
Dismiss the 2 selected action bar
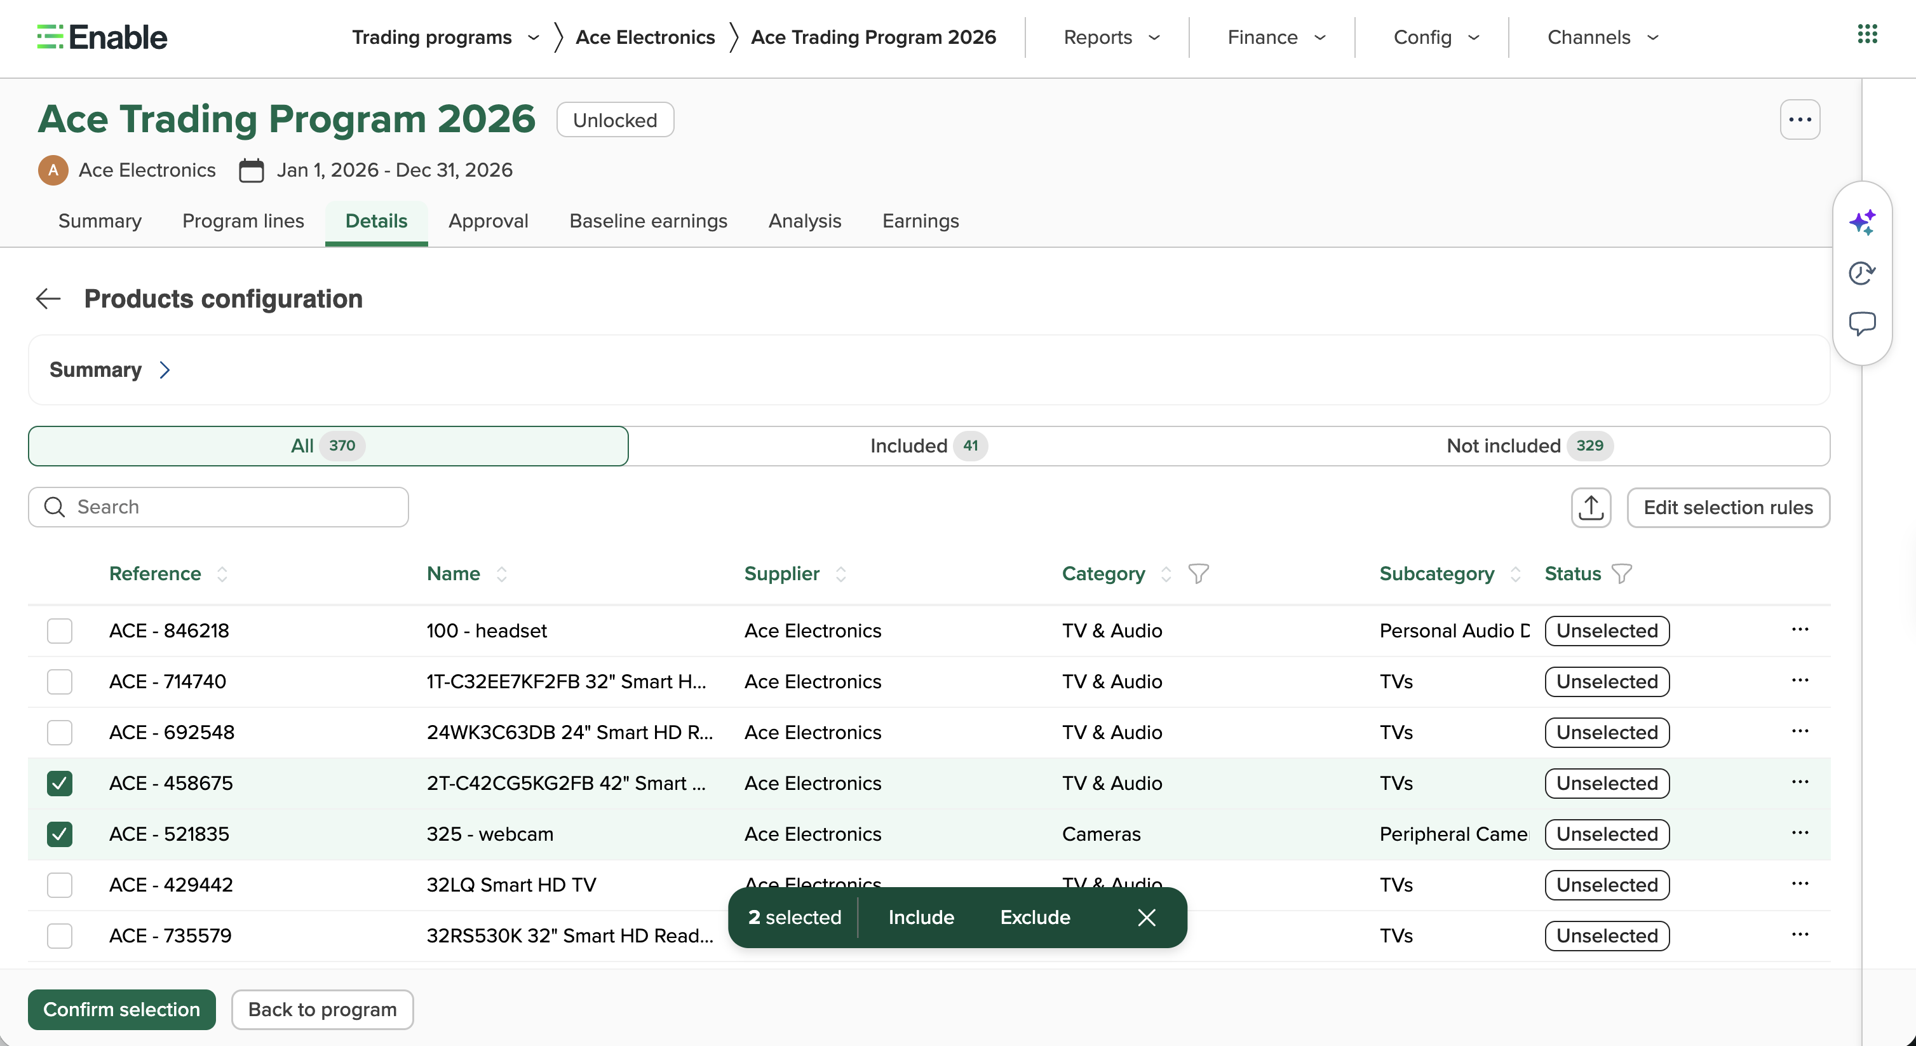point(1146,917)
